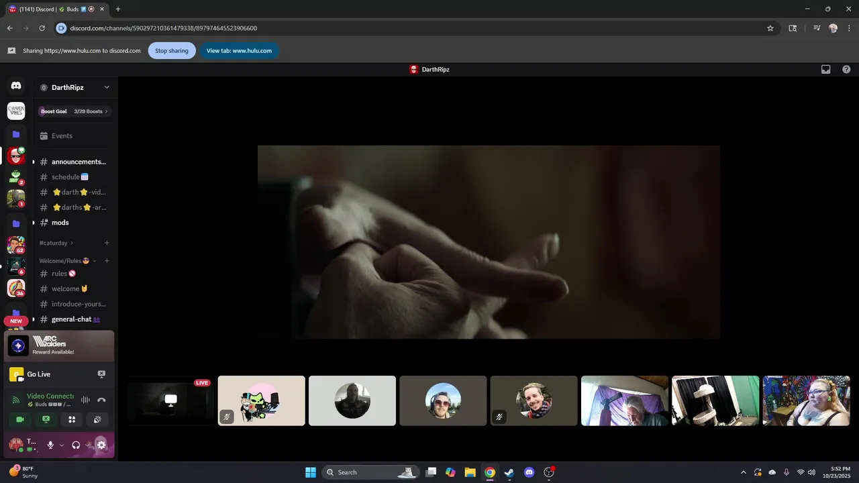Image resolution: width=859 pixels, height=483 pixels.
Task: Open voice connection signal info icon
Action: [16, 400]
